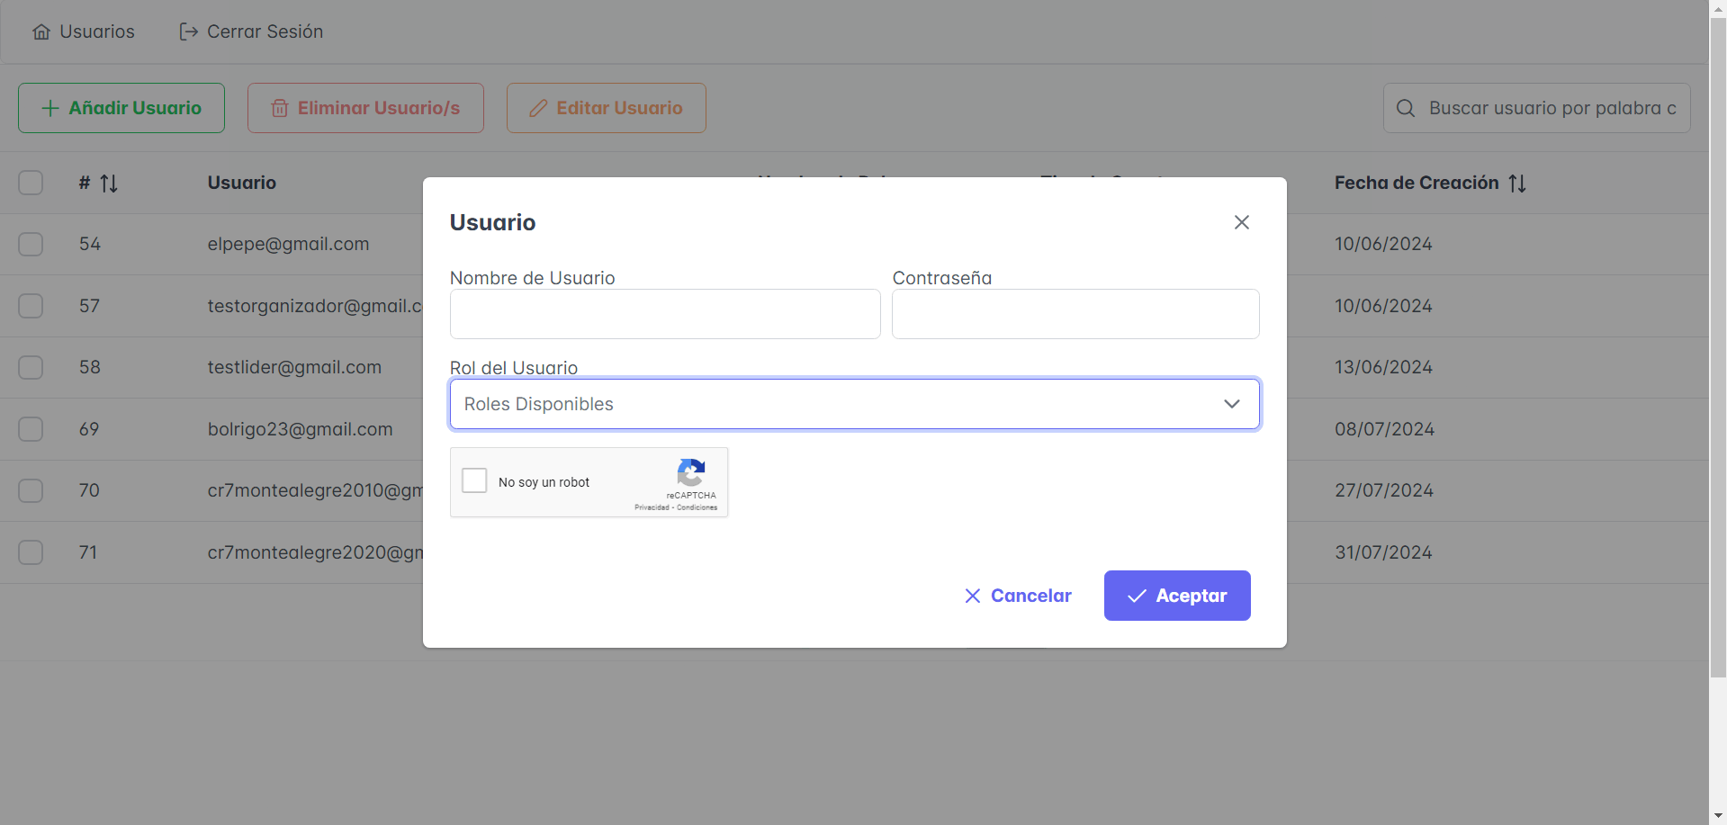Click the page vertical scrollbar
1727x825 pixels.
1718,346
